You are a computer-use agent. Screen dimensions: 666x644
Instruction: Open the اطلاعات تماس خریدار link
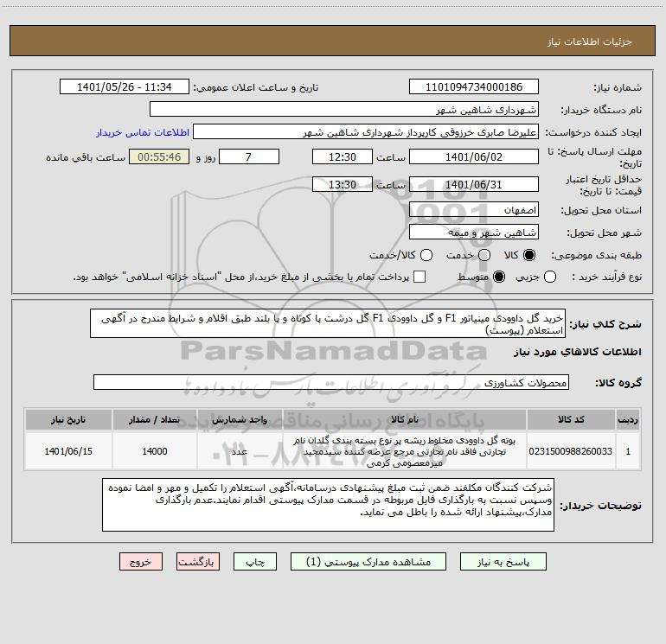tap(143, 132)
